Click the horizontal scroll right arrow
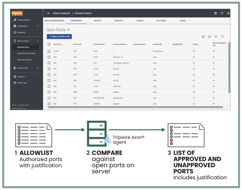 click(227, 107)
